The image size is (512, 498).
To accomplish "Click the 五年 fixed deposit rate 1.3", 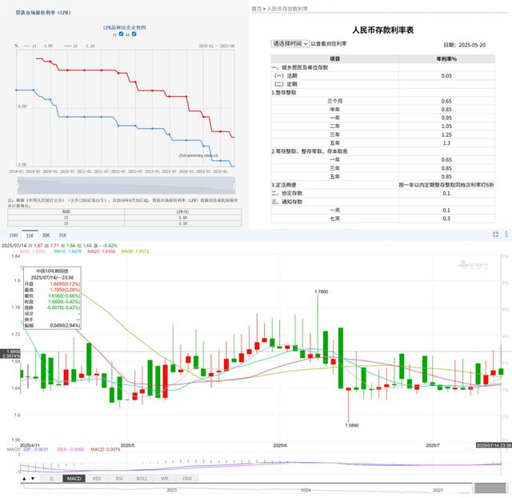I will tap(446, 143).
